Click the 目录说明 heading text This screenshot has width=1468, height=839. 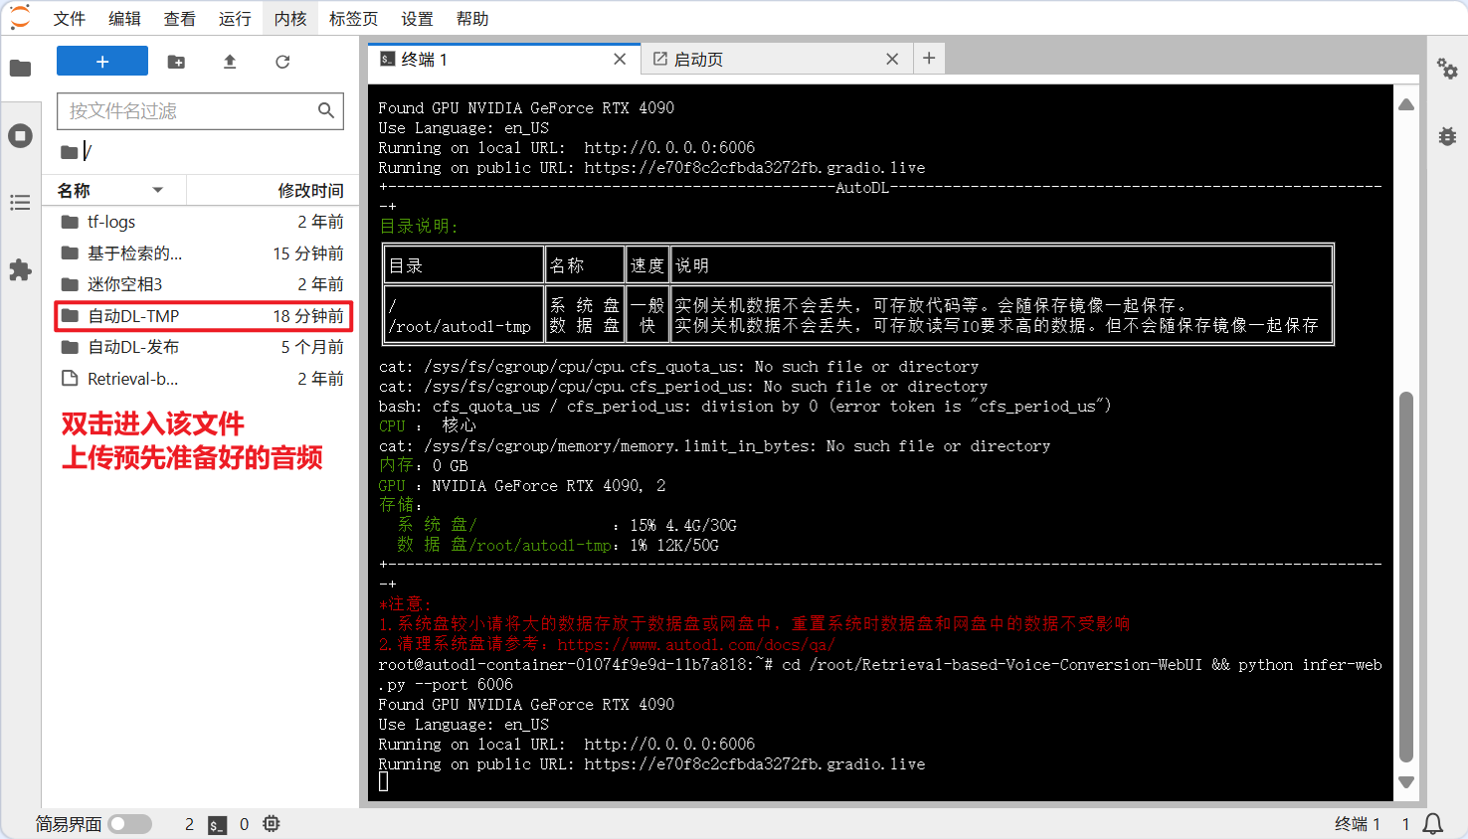pos(418,227)
